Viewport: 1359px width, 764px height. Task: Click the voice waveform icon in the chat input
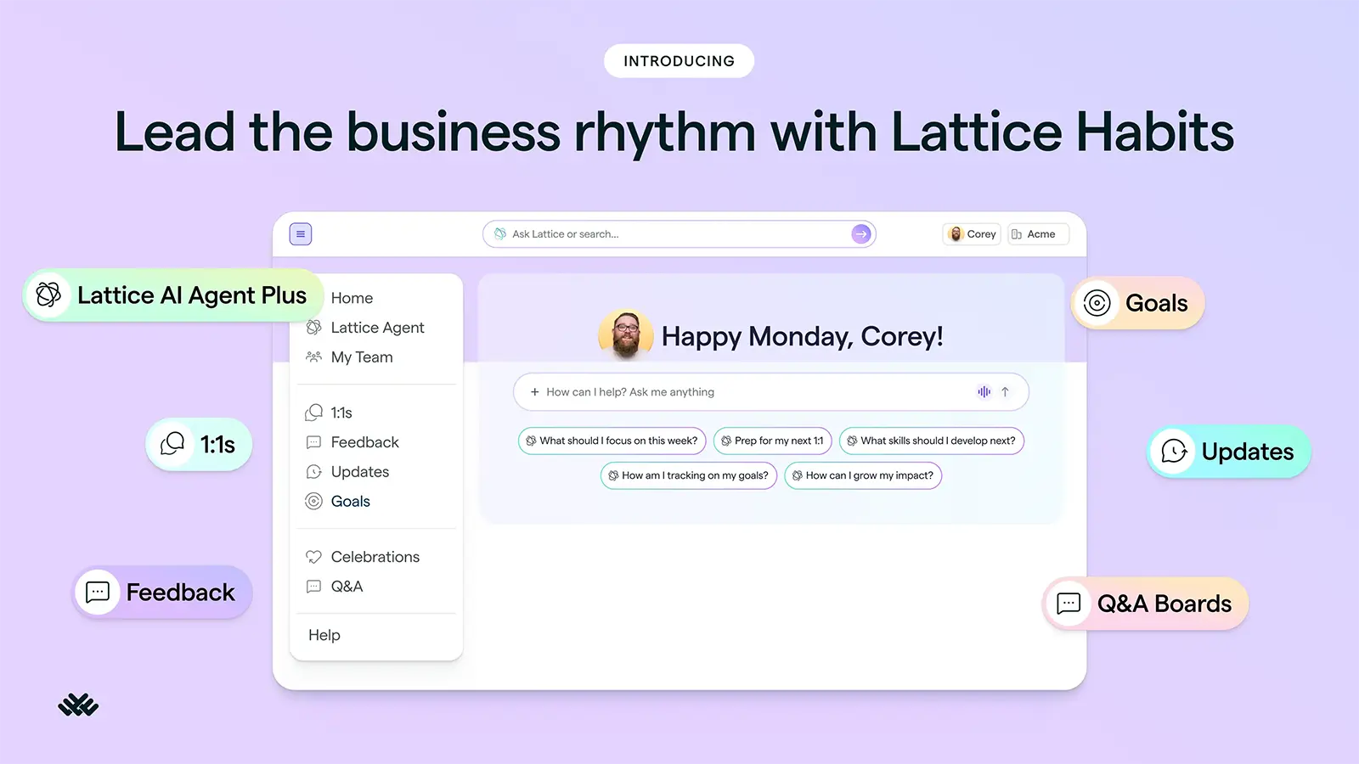(984, 392)
